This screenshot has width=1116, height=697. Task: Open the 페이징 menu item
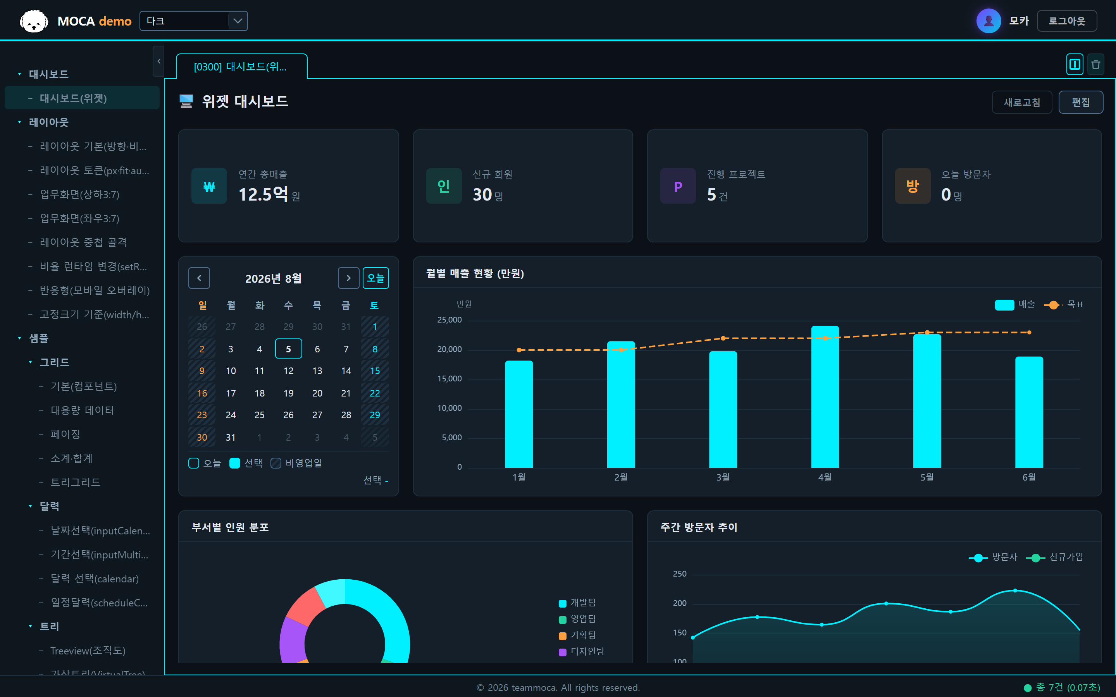[x=65, y=434]
